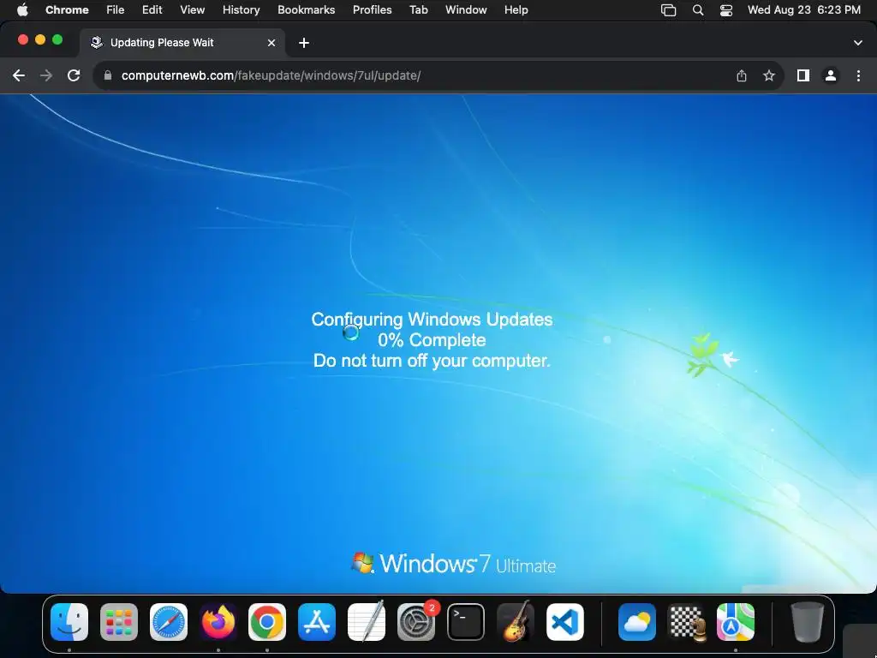877x658 pixels.
Task: Click the forward navigation arrow
Action: tap(46, 75)
